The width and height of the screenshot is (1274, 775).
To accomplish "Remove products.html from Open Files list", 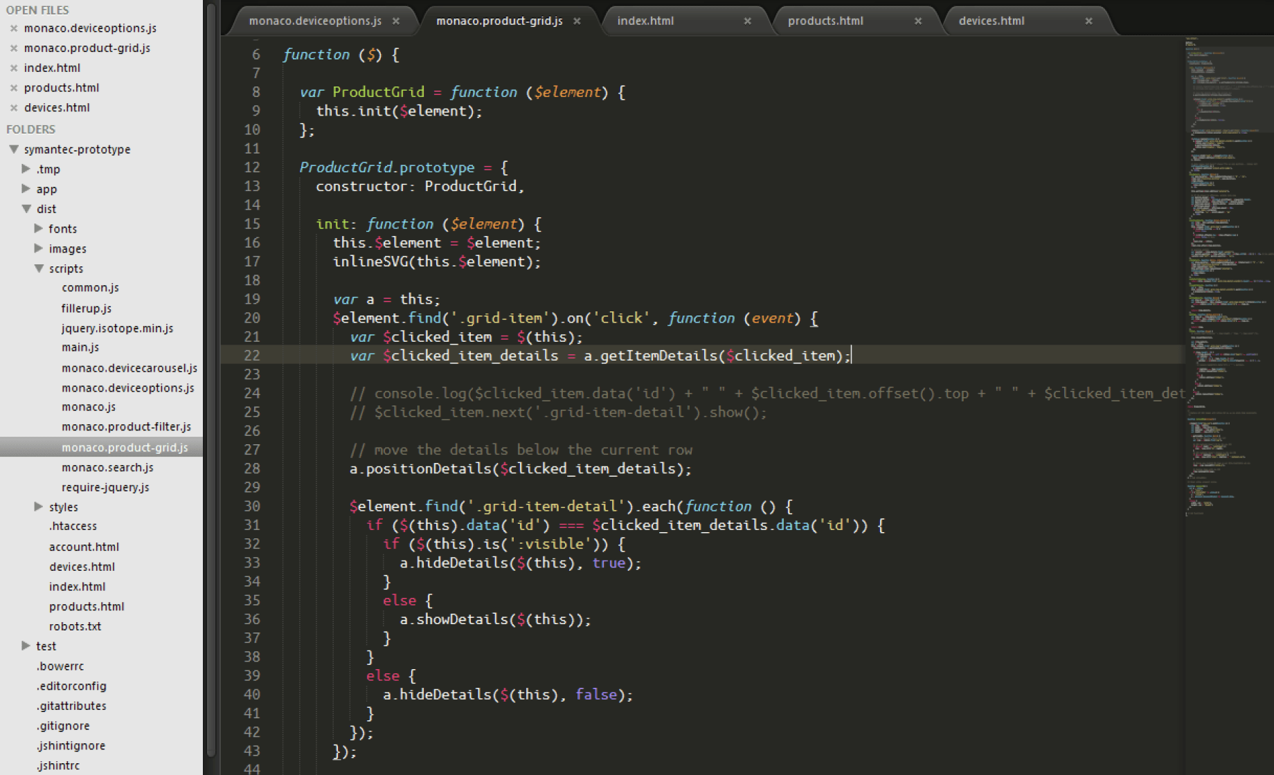I will (14, 87).
